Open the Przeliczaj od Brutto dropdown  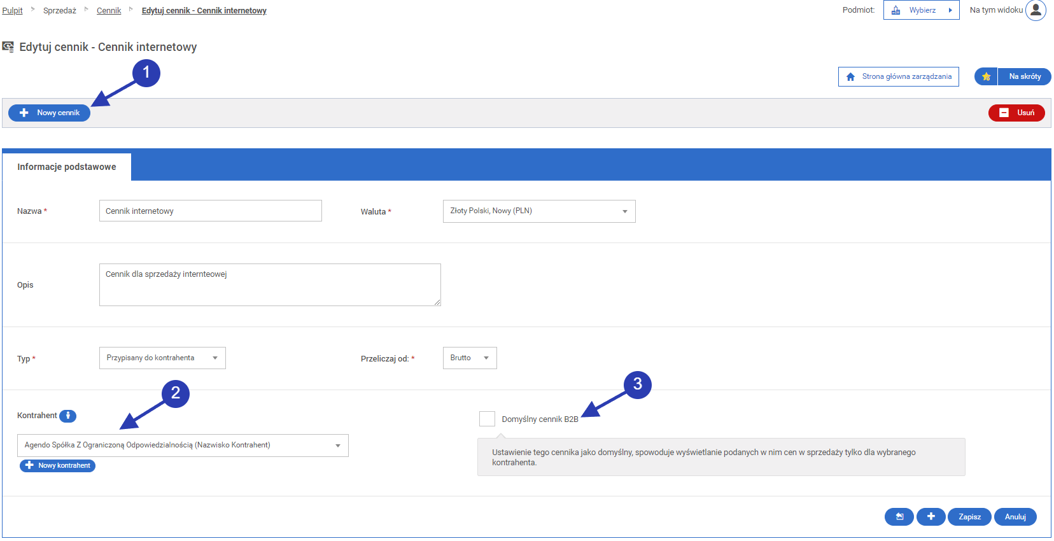469,358
